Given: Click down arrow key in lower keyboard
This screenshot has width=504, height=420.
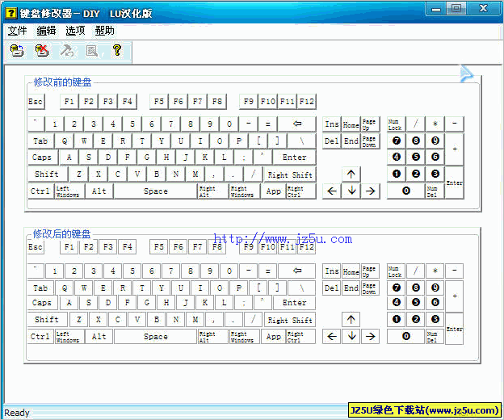Looking at the screenshot, I should pos(351,337).
